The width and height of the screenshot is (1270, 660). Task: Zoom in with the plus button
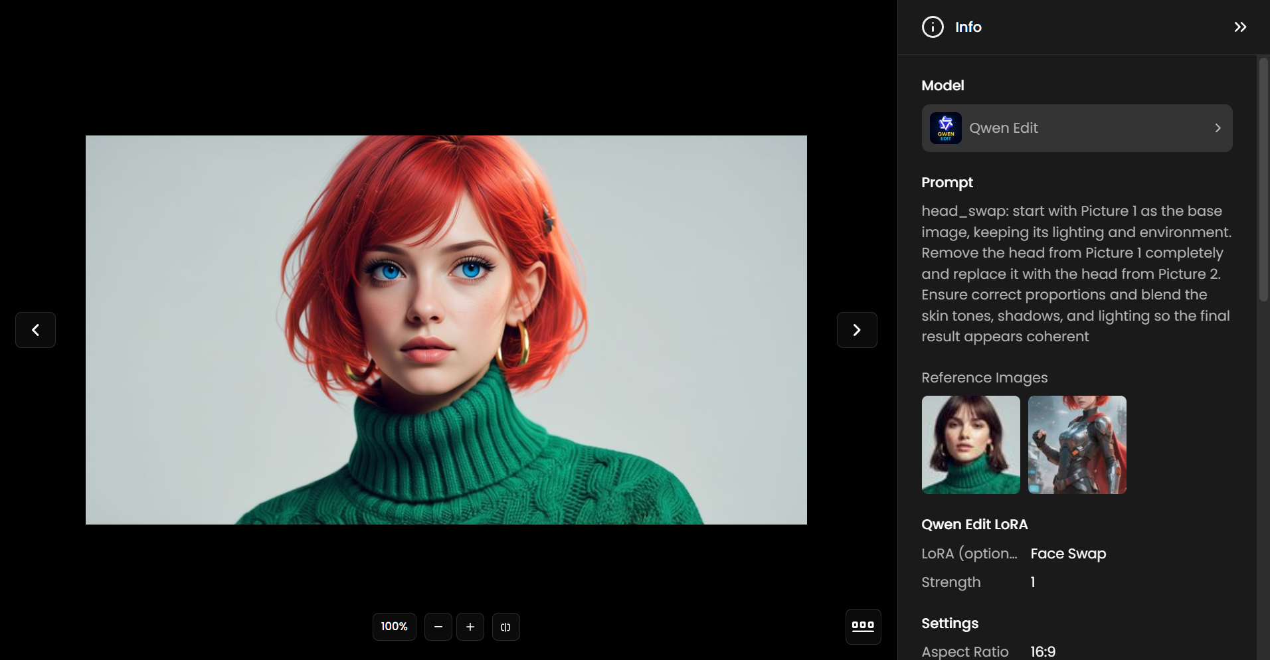pos(470,627)
